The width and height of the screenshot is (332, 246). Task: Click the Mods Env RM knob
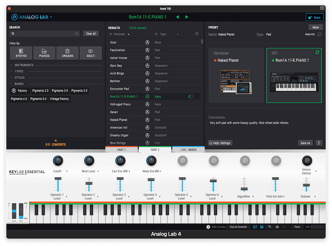point(151,161)
